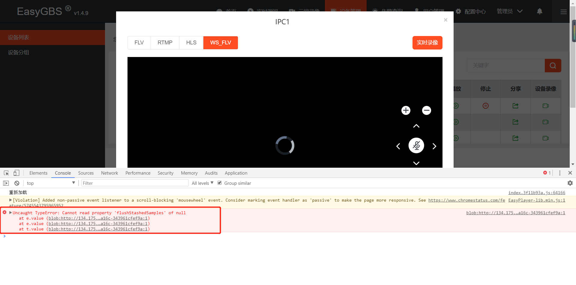Activate DevTools inspect element picker

[x=6, y=173]
